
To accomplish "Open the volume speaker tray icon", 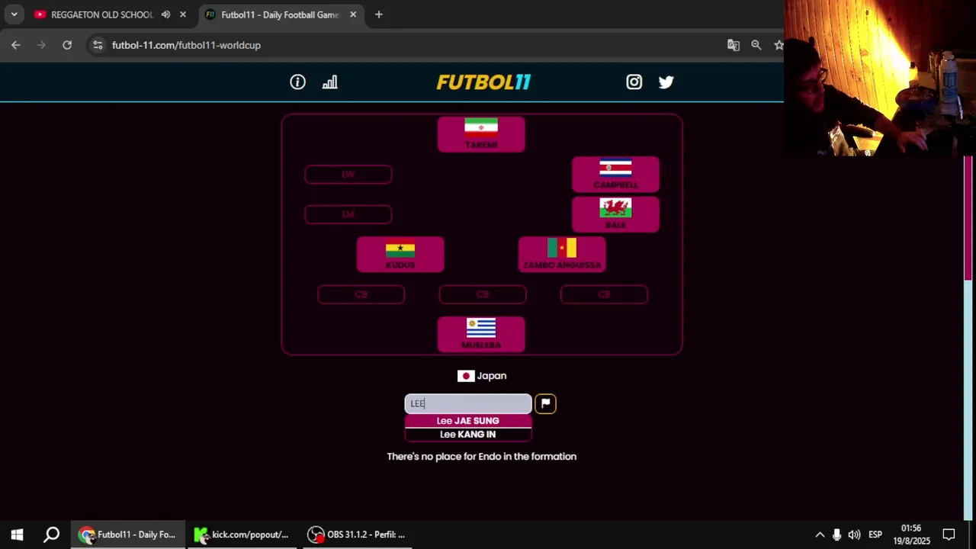I will (x=854, y=535).
